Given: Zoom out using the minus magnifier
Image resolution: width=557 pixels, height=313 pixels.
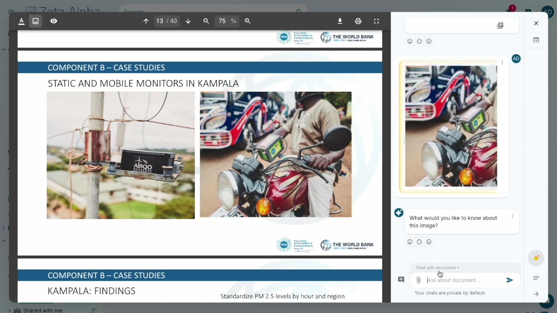Looking at the screenshot, I should pos(206,21).
